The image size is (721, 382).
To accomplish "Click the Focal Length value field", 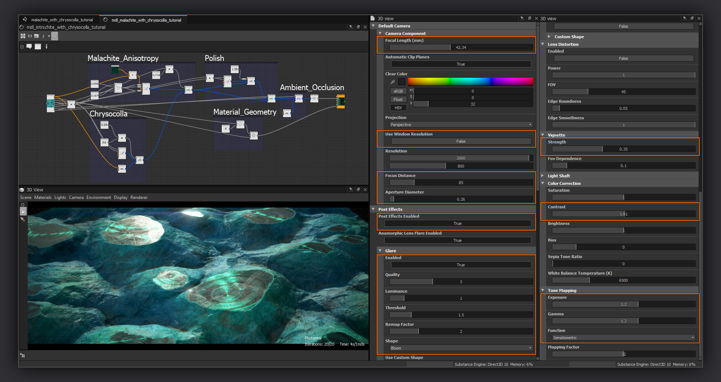I will (460, 47).
